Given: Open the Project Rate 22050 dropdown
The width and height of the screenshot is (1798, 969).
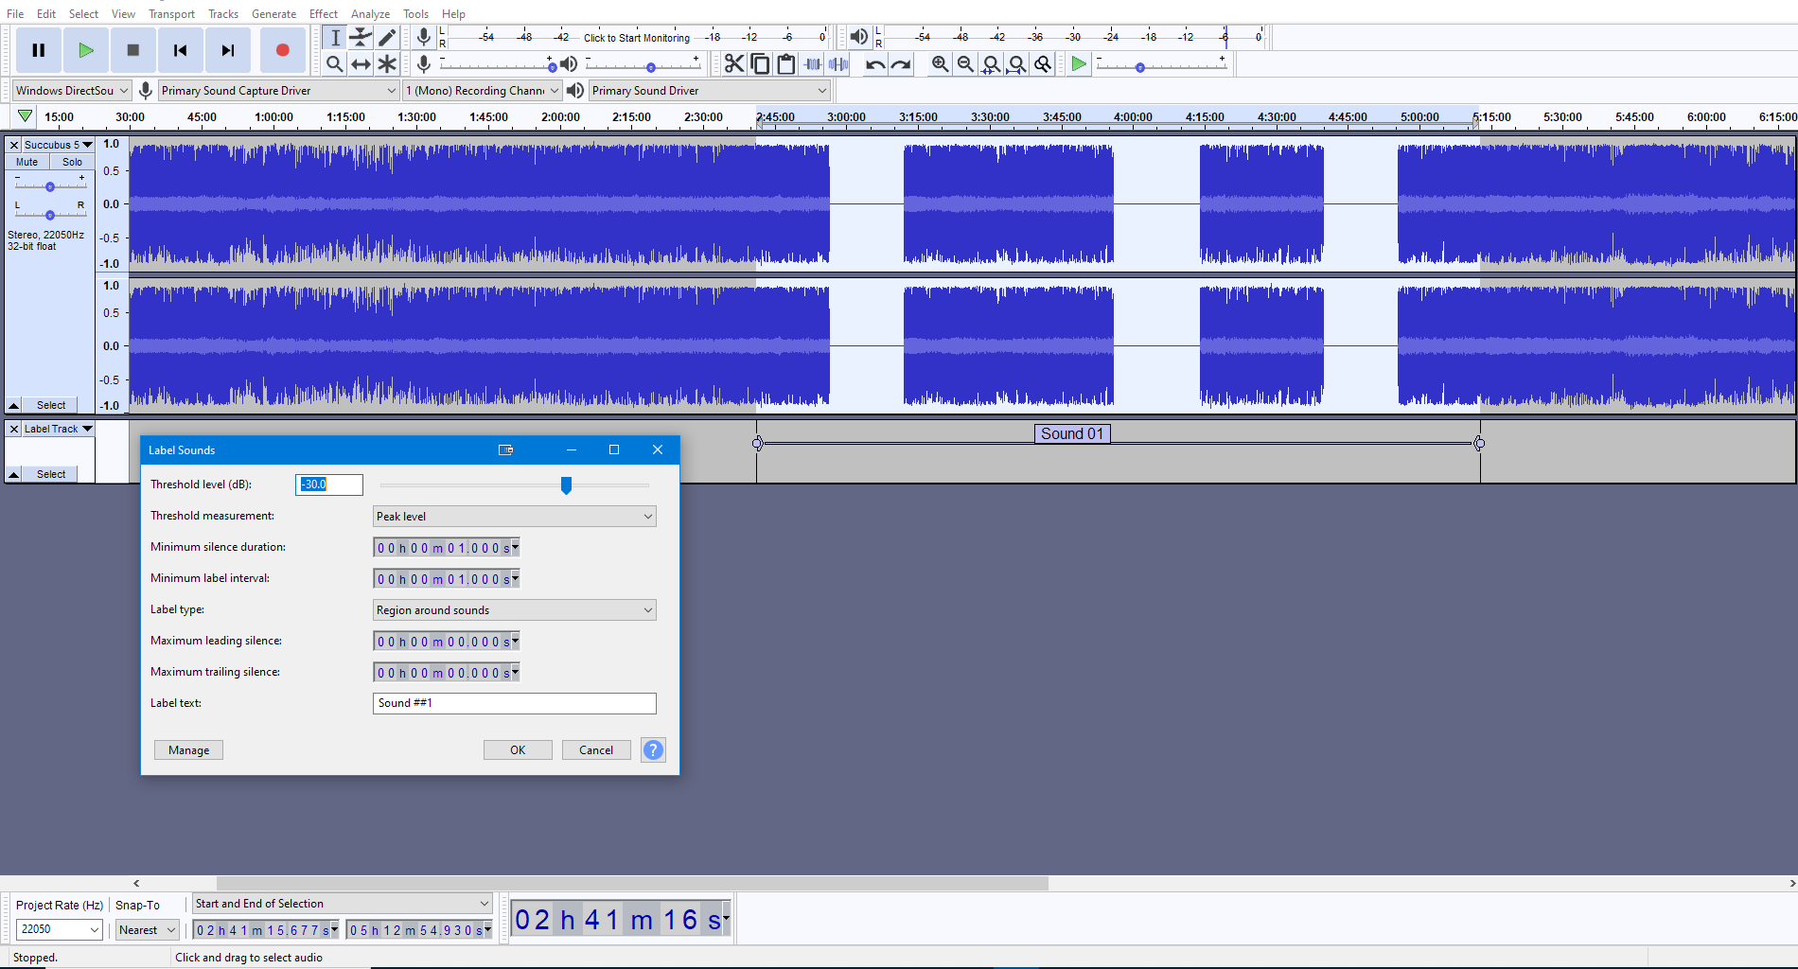Looking at the screenshot, I should [59, 929].
